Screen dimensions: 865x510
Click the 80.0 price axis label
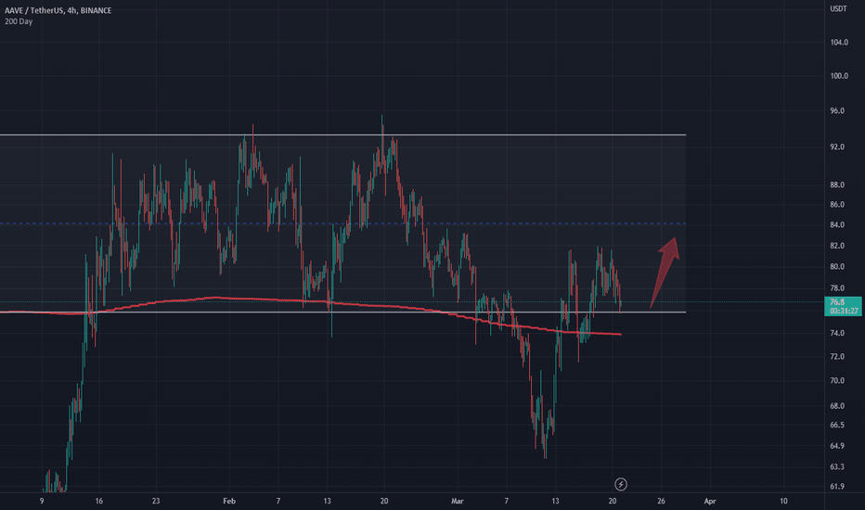pos(837,267)
